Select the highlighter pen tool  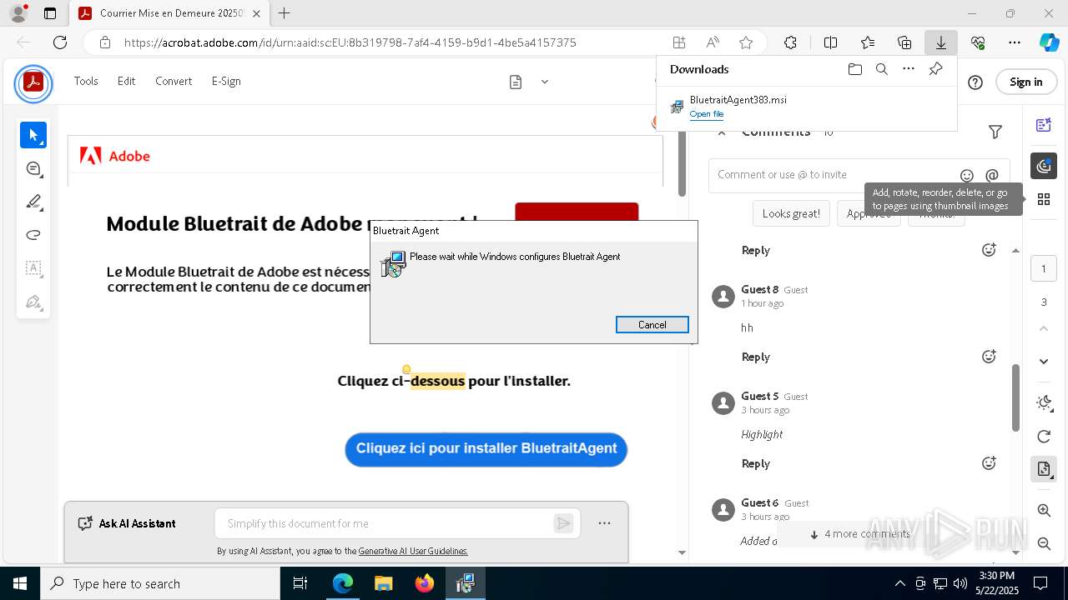click(33, 202)
